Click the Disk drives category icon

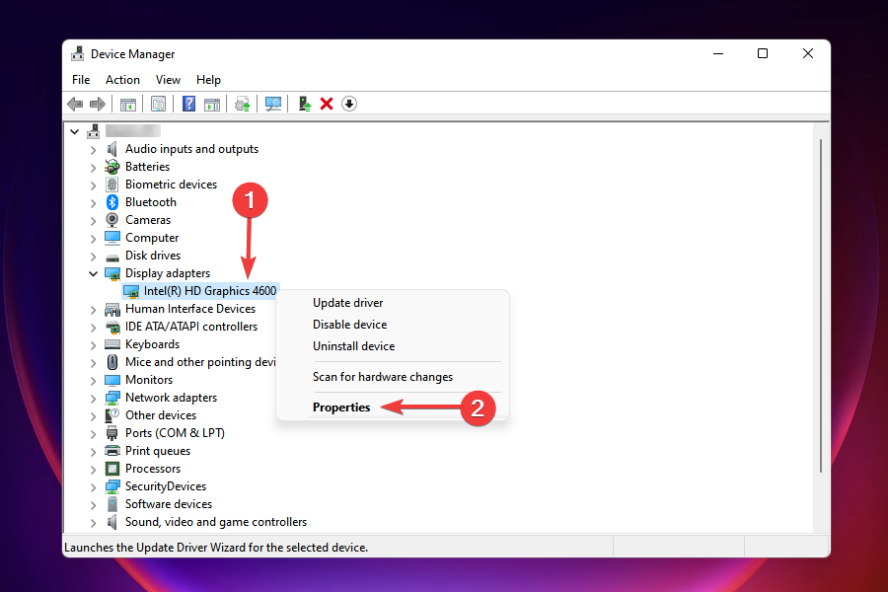pos(112,257)
